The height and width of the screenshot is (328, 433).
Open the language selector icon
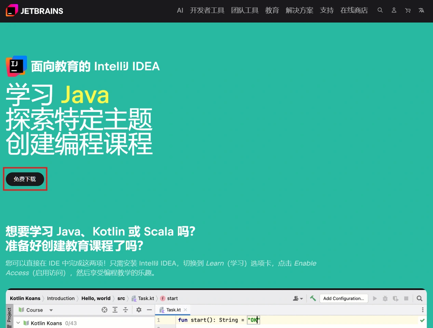point(421,10)
